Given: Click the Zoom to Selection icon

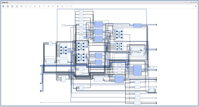Looking at the screenshot, I should (17, 6).
